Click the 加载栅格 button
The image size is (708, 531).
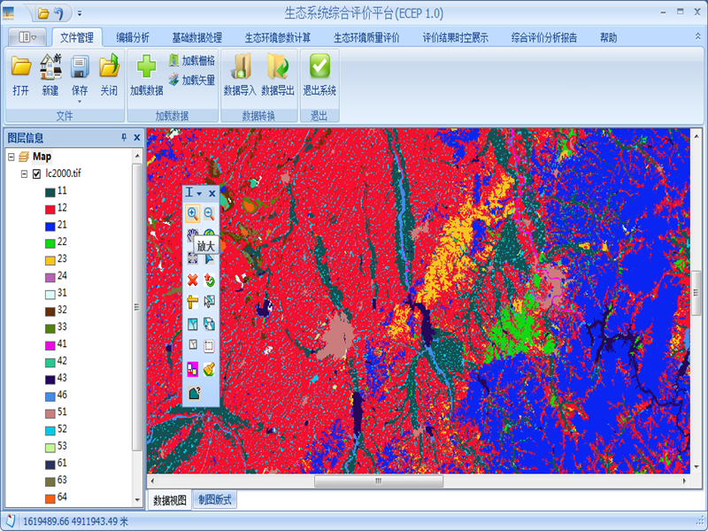[191, 61]
